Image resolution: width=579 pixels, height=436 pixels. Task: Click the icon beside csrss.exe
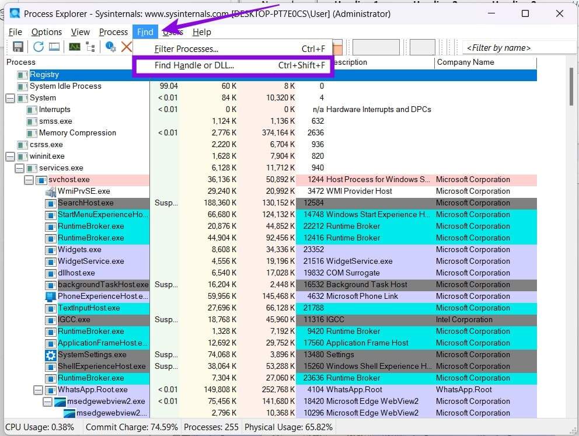23,145
